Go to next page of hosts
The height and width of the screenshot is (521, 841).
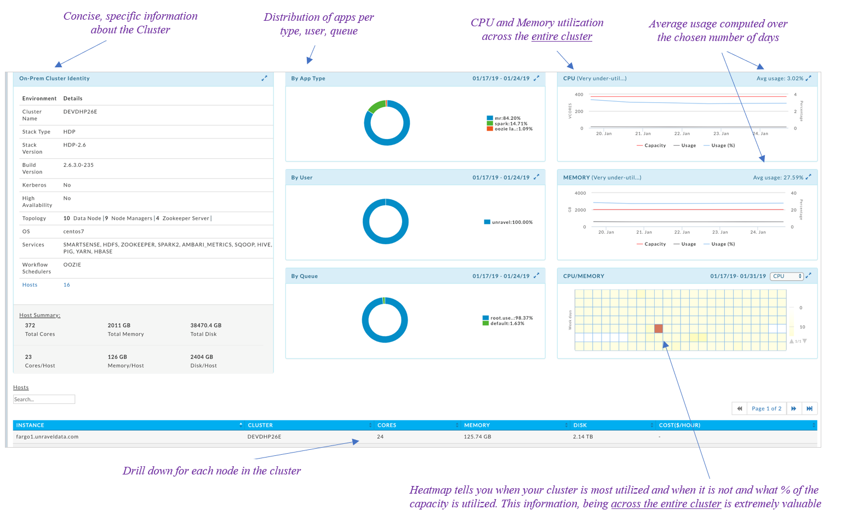pos(793,408)
